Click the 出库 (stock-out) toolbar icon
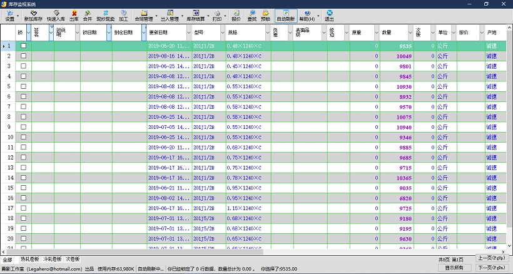Viewport: 513px width, 274px height. pos(74,16)
